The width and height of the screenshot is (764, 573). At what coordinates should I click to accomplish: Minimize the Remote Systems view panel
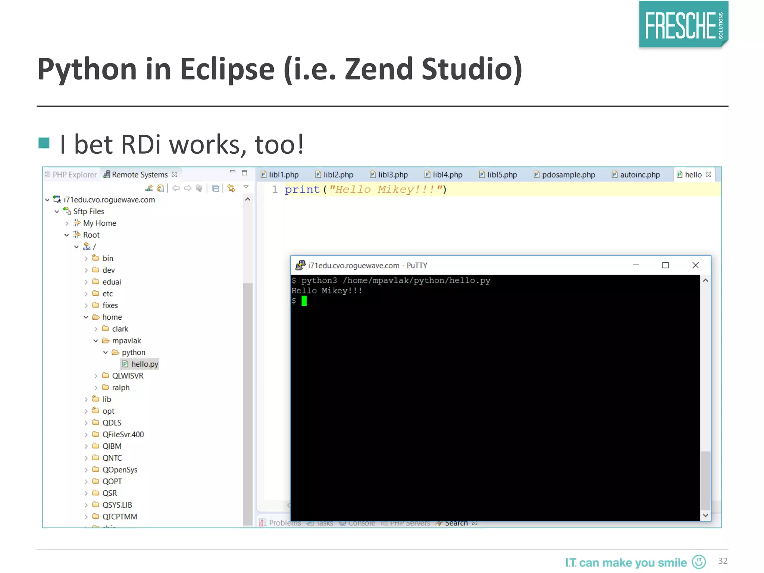233,172
